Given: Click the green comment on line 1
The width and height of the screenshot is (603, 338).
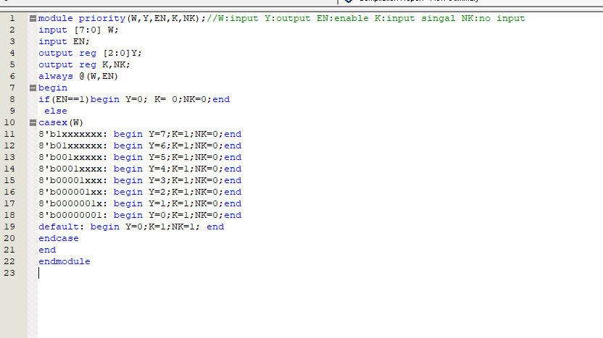Looking at the screenshot, I should point(366,18).
